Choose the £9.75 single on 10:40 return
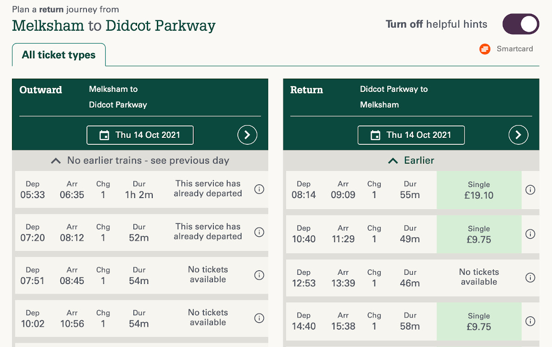 pos(479,234)
